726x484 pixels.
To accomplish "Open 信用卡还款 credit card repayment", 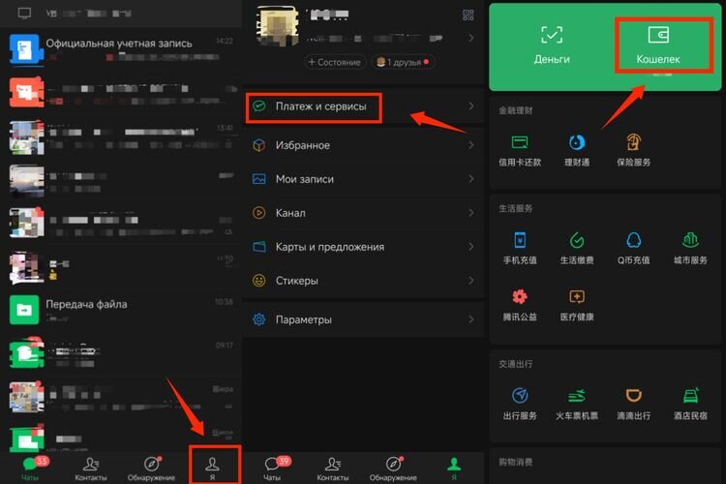I will [520, 150].
